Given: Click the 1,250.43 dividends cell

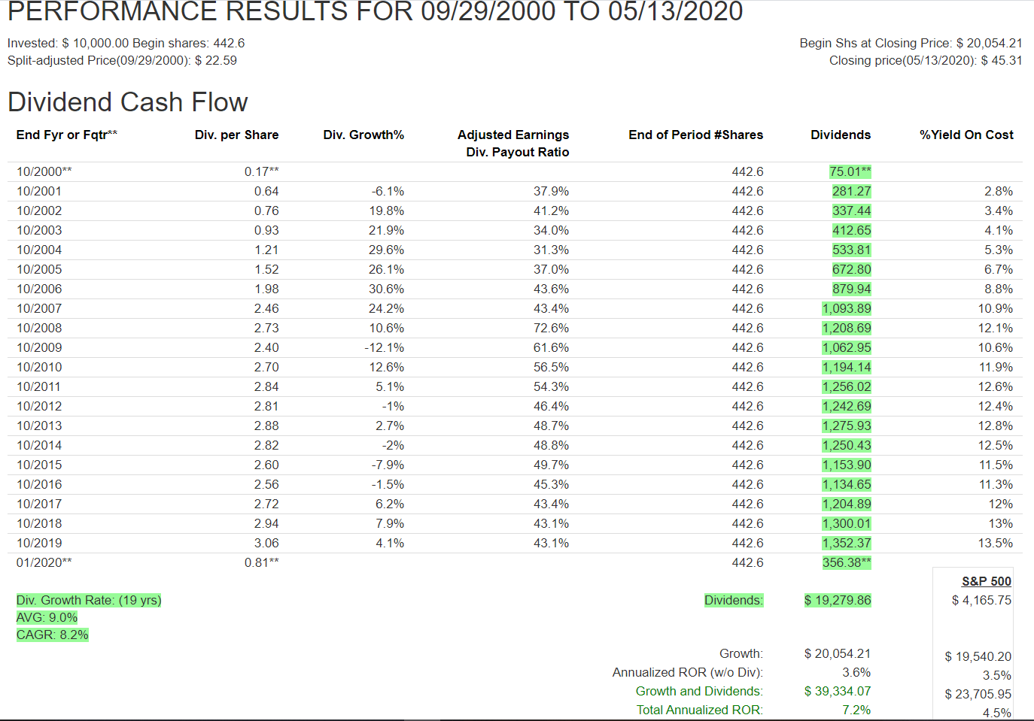Looking at the screenshot, I should 847,445.
